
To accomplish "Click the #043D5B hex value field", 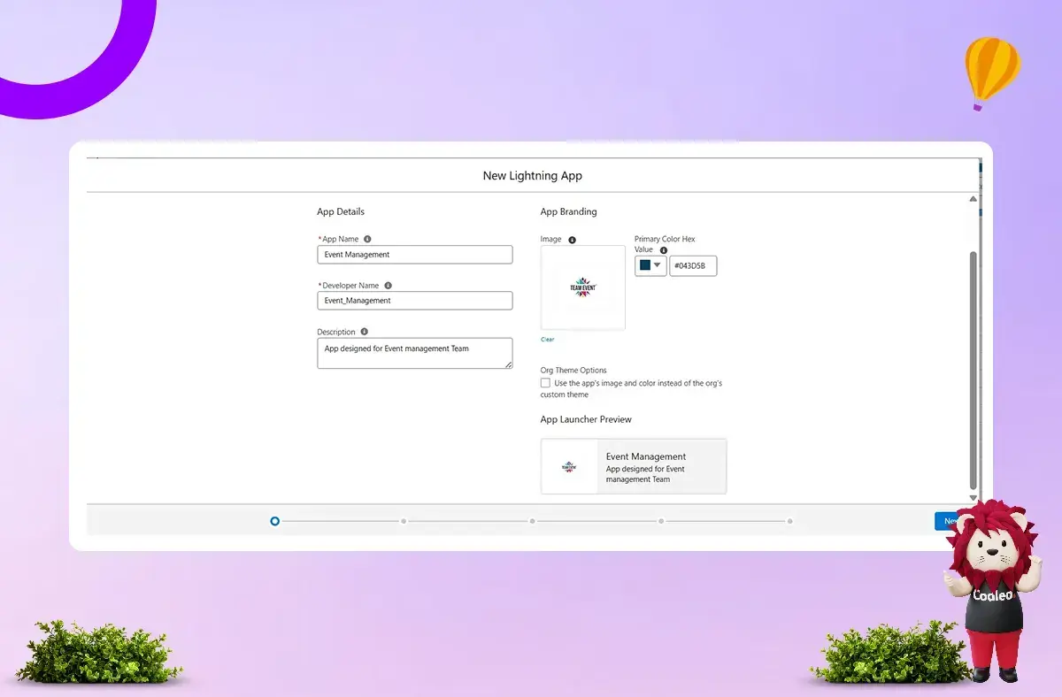I will click(693, 265).
